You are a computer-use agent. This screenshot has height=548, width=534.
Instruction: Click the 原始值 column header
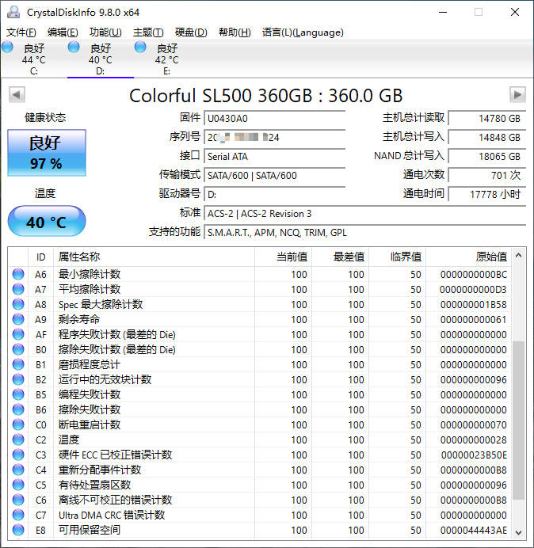(468, 257)
